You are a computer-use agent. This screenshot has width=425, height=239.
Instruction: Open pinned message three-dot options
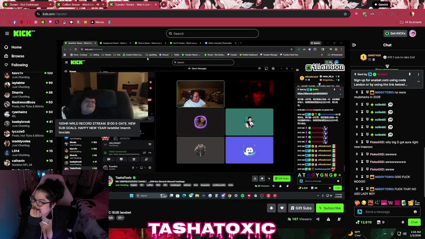[418, 74]
